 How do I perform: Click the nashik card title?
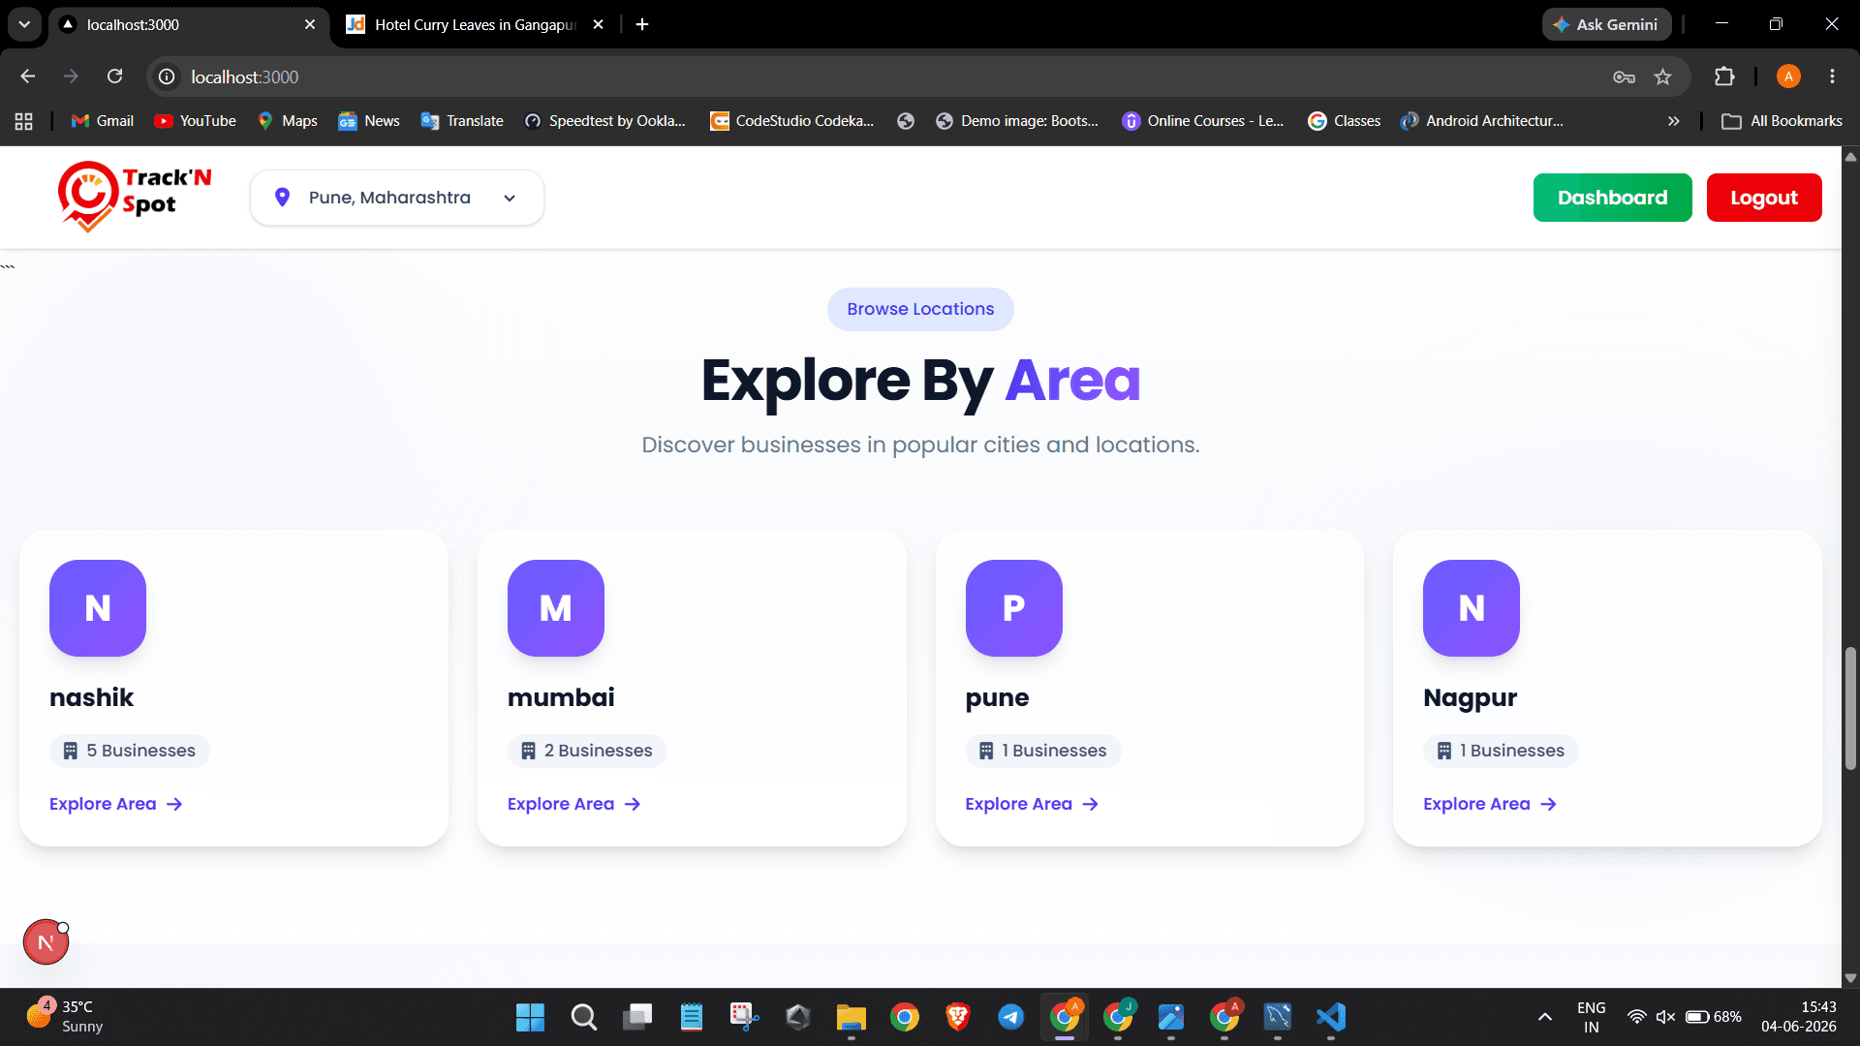coord(92,697)
